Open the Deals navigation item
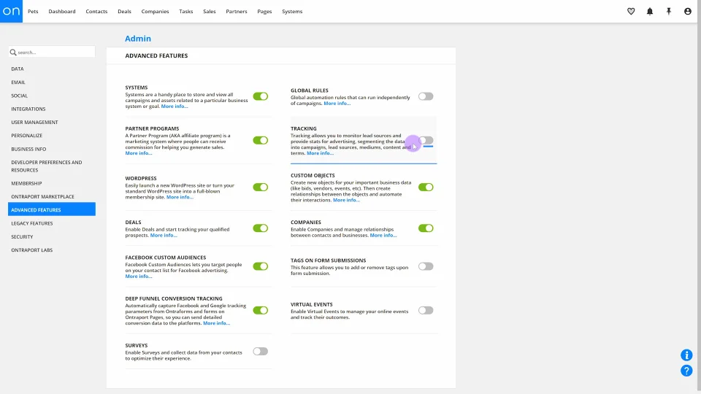This screenshot has width=701, height=394. click(124, 11)
